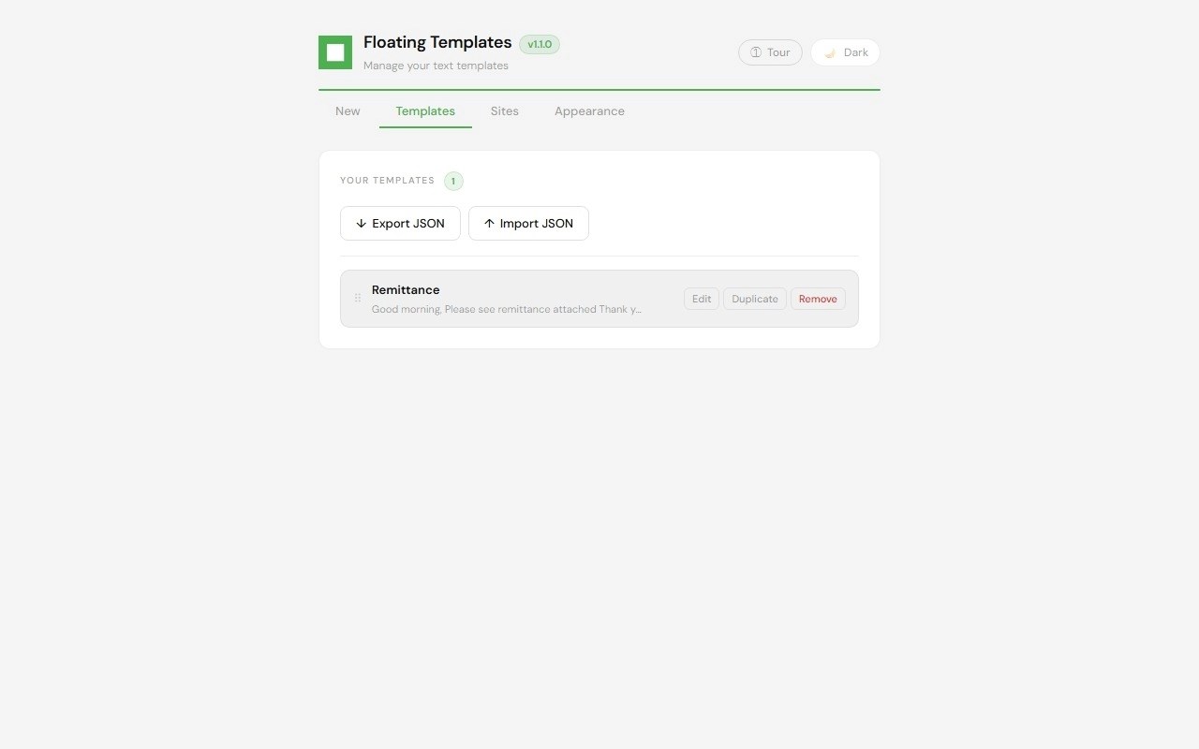Click the drag handle beside Remittance
Screen dimensions: 1199x749
(358, 299)
